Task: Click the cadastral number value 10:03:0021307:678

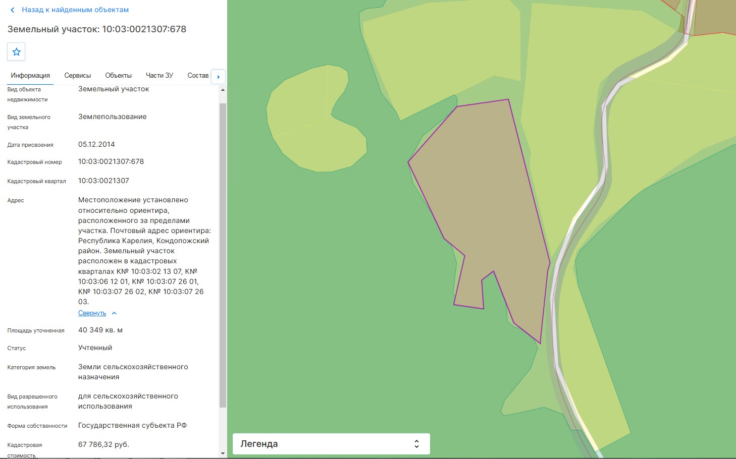Action: click(x=111, y=162)
